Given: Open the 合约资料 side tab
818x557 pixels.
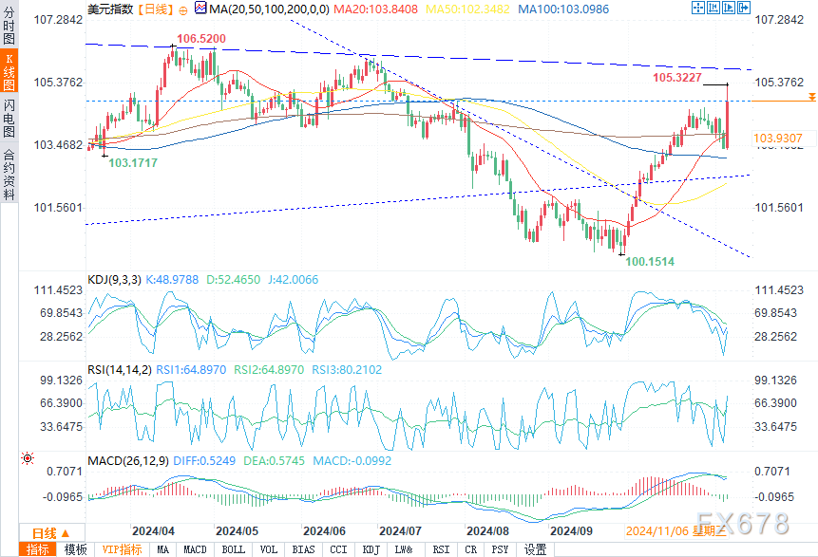Looking at the screenshot, I should (x=10, y=174).
